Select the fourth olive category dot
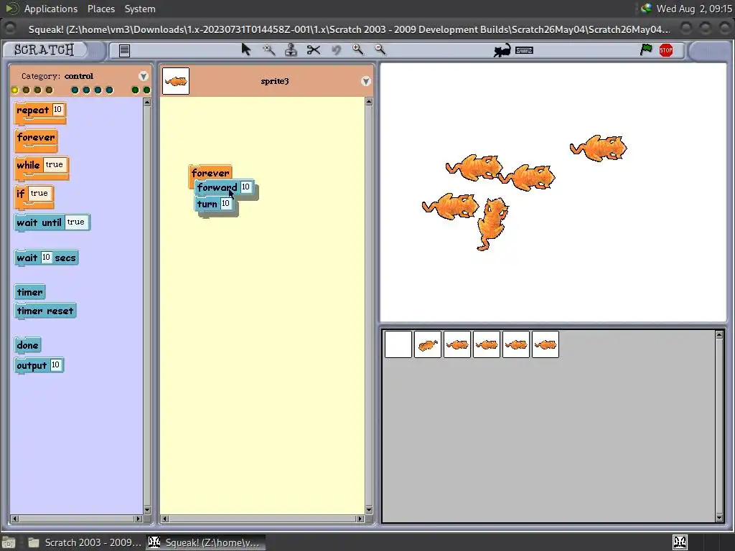 point(50,90)
